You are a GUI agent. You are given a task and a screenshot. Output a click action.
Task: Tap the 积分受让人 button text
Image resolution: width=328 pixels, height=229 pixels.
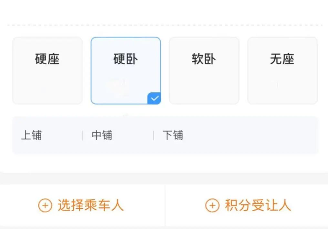(258, 206)
